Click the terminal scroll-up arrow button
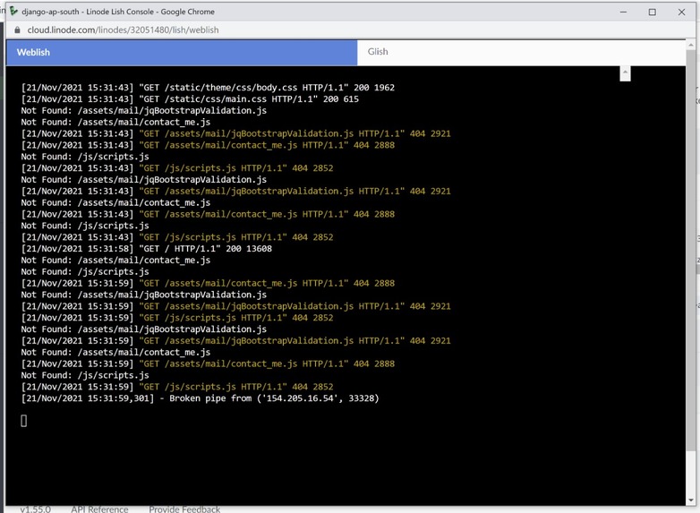 [625, 73]
